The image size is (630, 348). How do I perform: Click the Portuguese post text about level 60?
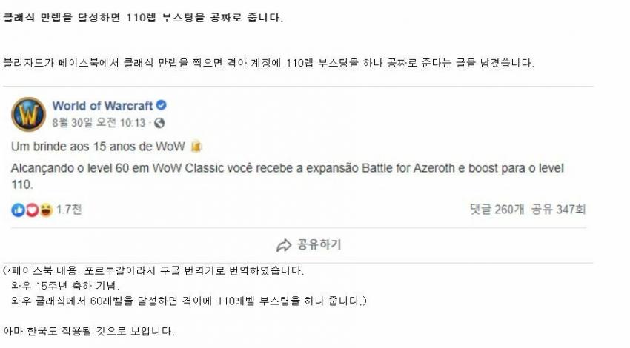pyautogui.click(x=288, y=176)
